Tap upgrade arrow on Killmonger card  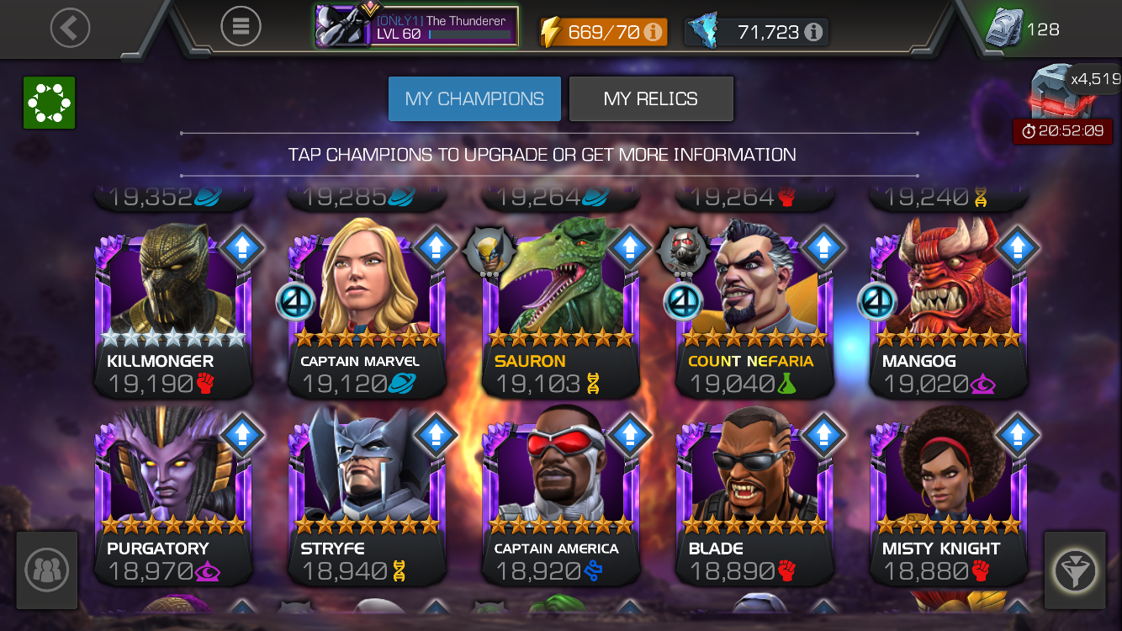coord(241,248)
